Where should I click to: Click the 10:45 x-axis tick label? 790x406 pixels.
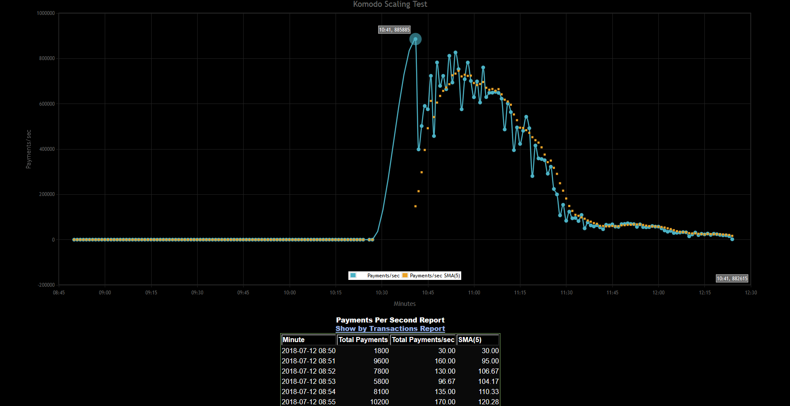coord(428,293)
